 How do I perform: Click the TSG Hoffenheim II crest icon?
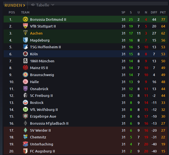(26, 47)
